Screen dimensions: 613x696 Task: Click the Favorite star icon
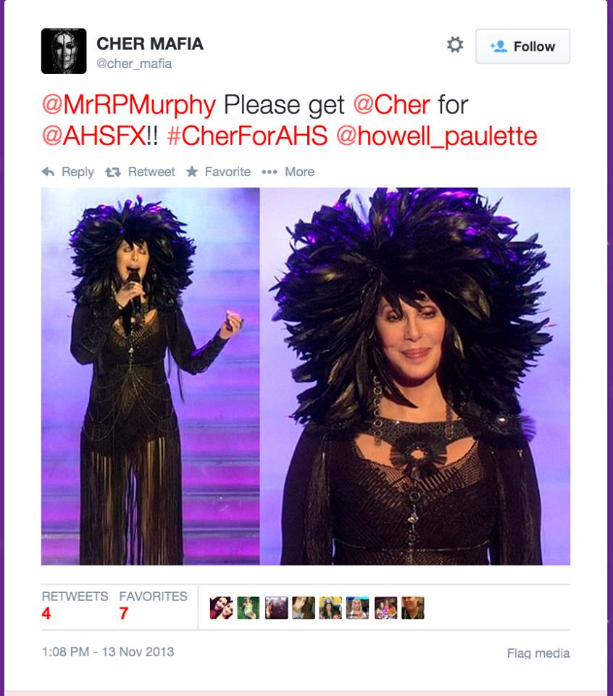coord(192,171)
